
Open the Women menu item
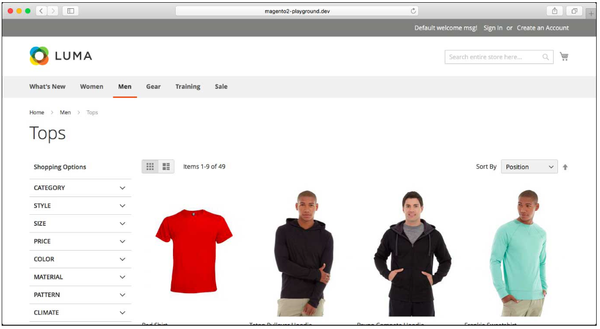pos(92,87)
